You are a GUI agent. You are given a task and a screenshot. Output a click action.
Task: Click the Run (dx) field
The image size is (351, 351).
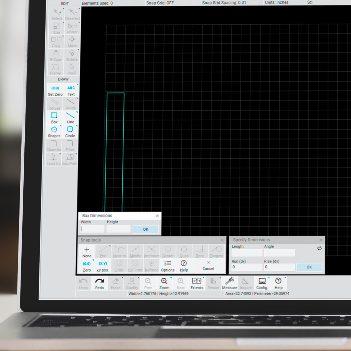click(x=247, y=267)
